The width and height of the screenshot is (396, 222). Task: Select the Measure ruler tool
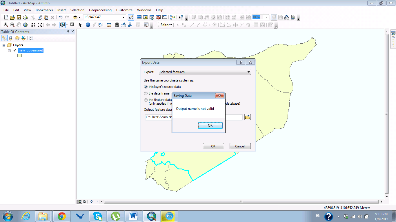(x=109, y=25)
